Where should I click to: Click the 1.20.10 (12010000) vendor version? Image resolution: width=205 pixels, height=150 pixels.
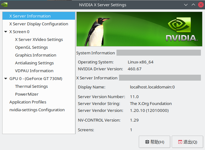[149, 110]
